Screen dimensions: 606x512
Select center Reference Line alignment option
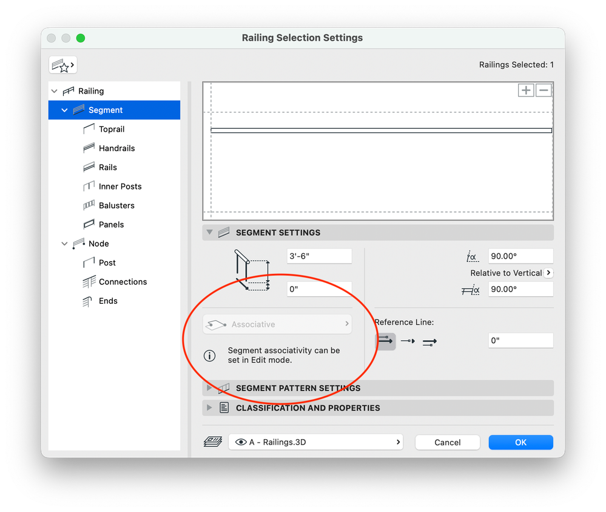408,341
